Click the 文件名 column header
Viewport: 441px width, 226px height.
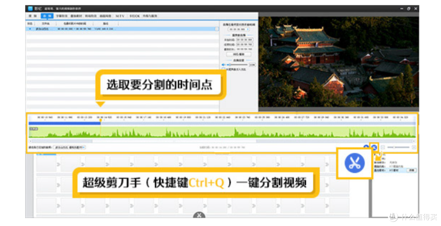46,24
